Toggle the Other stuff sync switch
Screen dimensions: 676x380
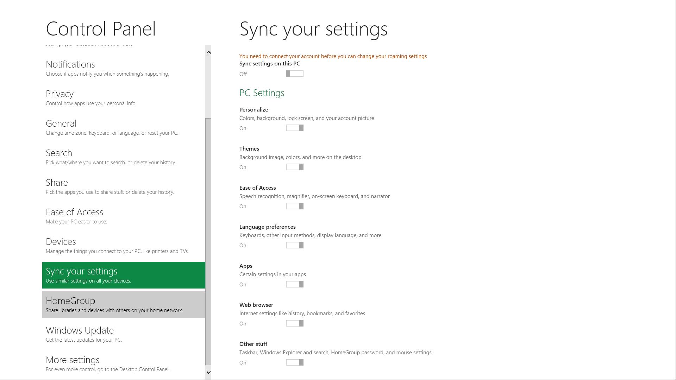(295, 362)
